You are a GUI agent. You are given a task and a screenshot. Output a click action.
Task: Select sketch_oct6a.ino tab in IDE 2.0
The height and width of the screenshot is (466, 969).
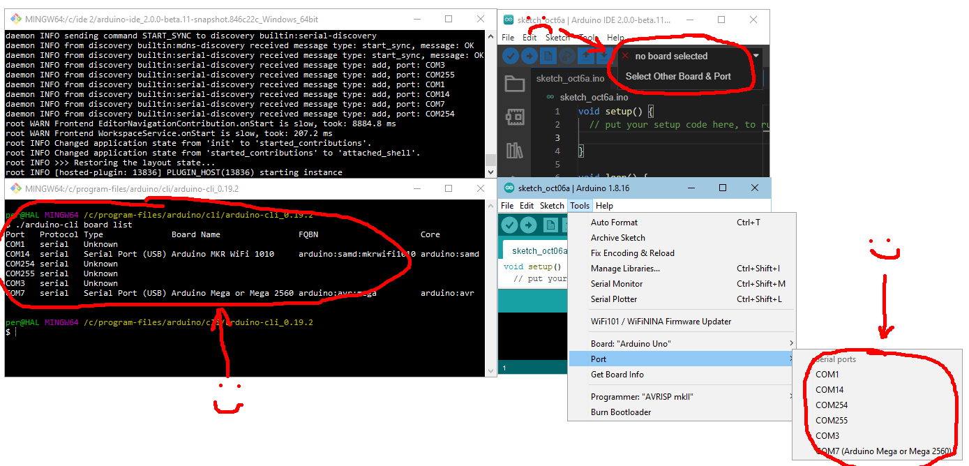tap(570, 78)
